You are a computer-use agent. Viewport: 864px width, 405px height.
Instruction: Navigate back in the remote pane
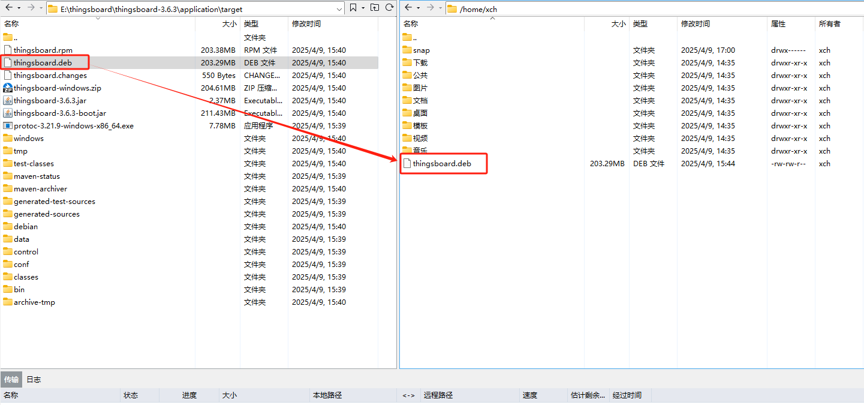pos(409,8)
